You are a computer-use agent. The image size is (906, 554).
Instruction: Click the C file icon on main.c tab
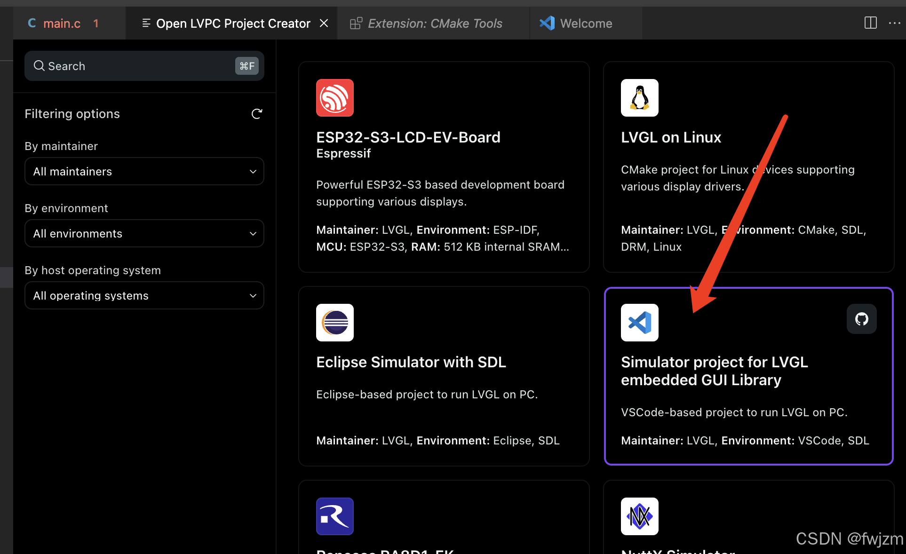pyautogui.click(x=32, y=23)
